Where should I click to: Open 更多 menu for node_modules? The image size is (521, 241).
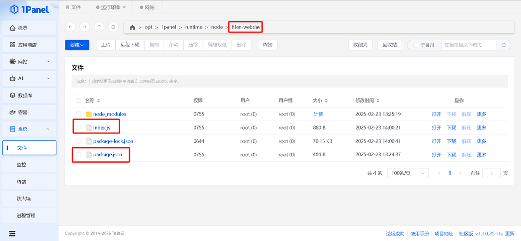[x=481, y=114]
